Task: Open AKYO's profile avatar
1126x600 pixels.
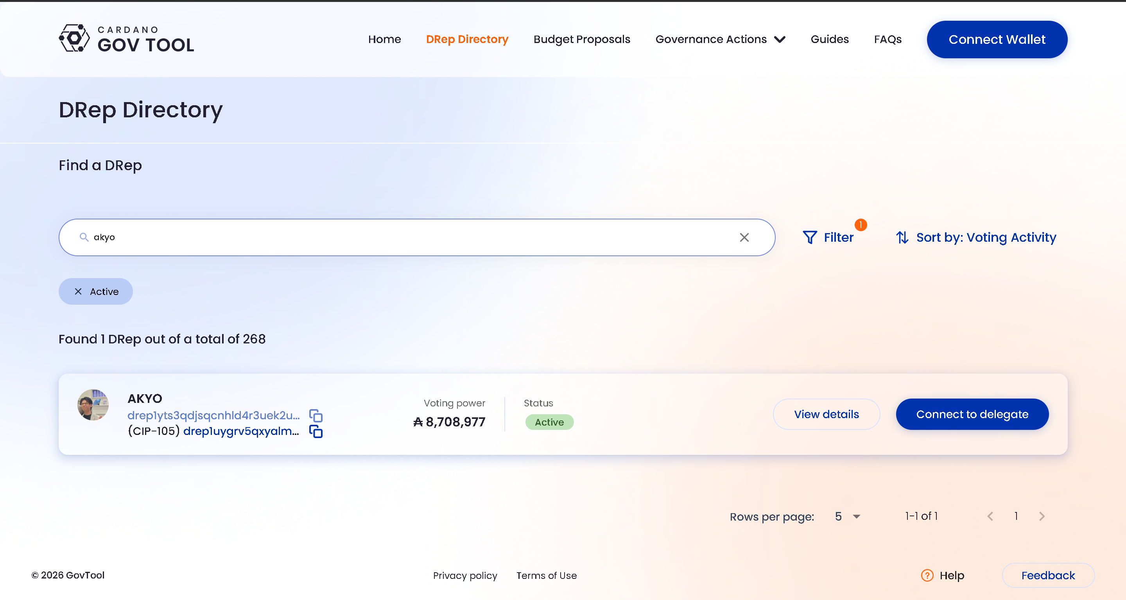Action: [x=93, y=405]
